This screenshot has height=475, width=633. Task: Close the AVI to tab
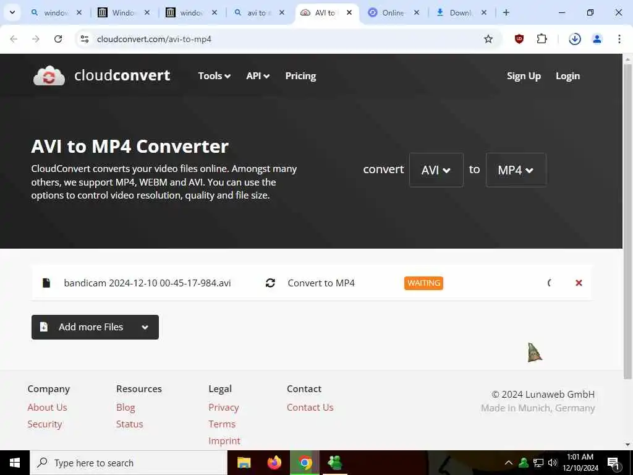[349, 12]
